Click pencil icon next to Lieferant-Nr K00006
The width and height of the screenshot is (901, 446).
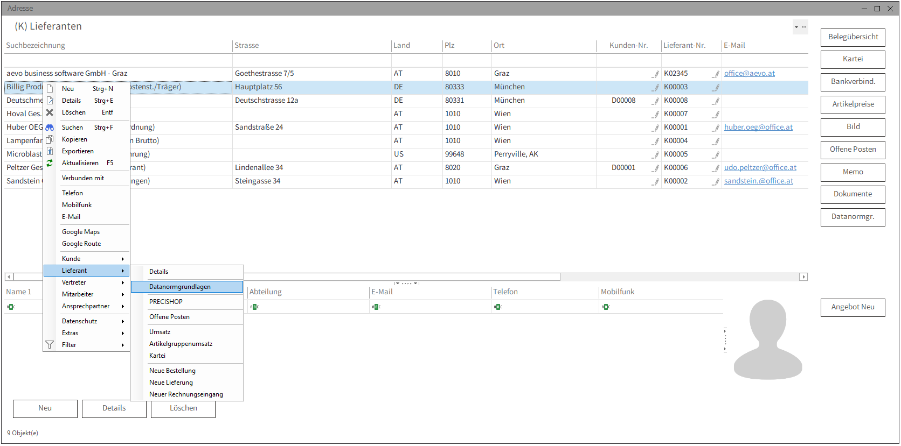click(x=716, y=168)
